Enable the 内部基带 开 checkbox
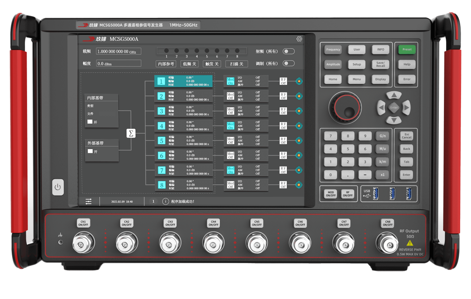Screen dimensions: 471x299 [90, 122]
